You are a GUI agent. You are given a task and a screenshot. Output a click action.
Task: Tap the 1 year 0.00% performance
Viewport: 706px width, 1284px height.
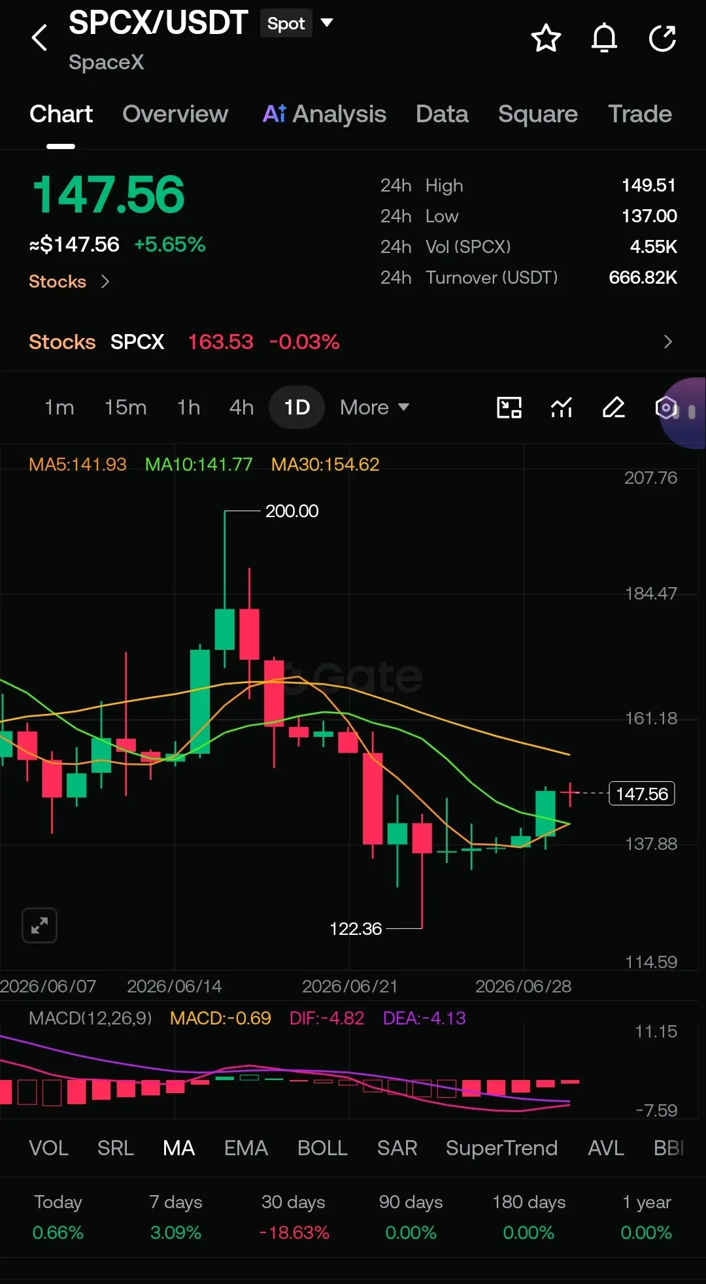click(647, 1217)
